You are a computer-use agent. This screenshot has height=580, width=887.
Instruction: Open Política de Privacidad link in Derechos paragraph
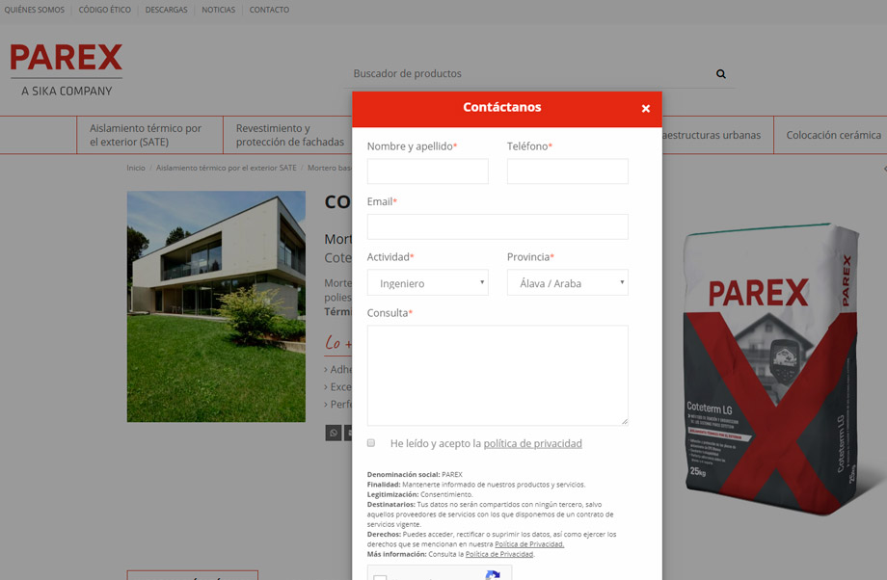(x=529, y=544)
